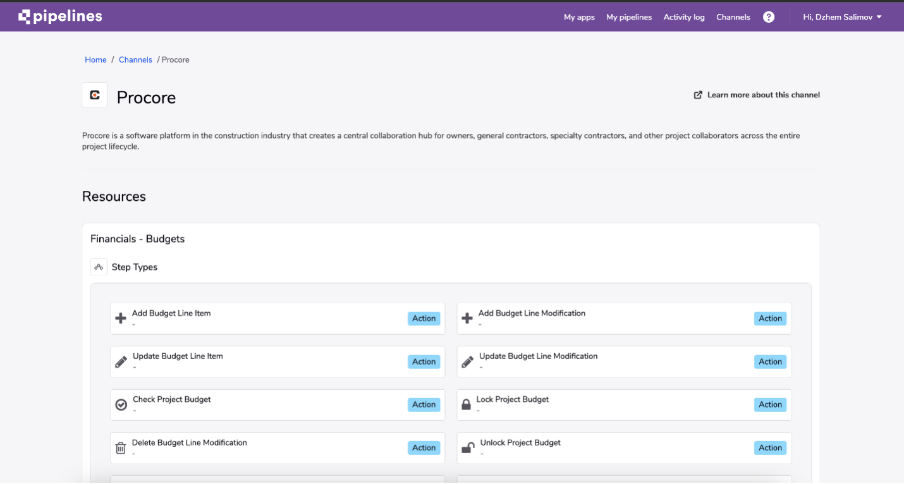Click Action badge for Update Budget Line Item

[424, 361]
